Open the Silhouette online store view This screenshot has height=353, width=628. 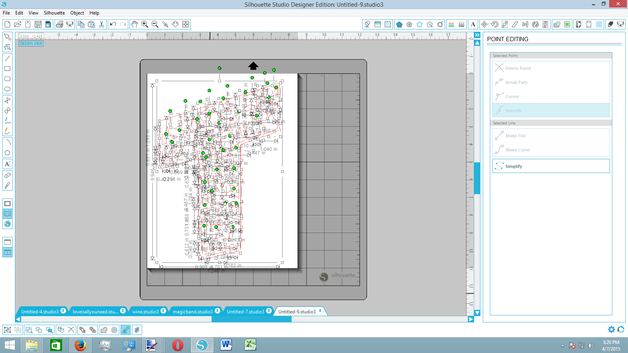point(7,224)
